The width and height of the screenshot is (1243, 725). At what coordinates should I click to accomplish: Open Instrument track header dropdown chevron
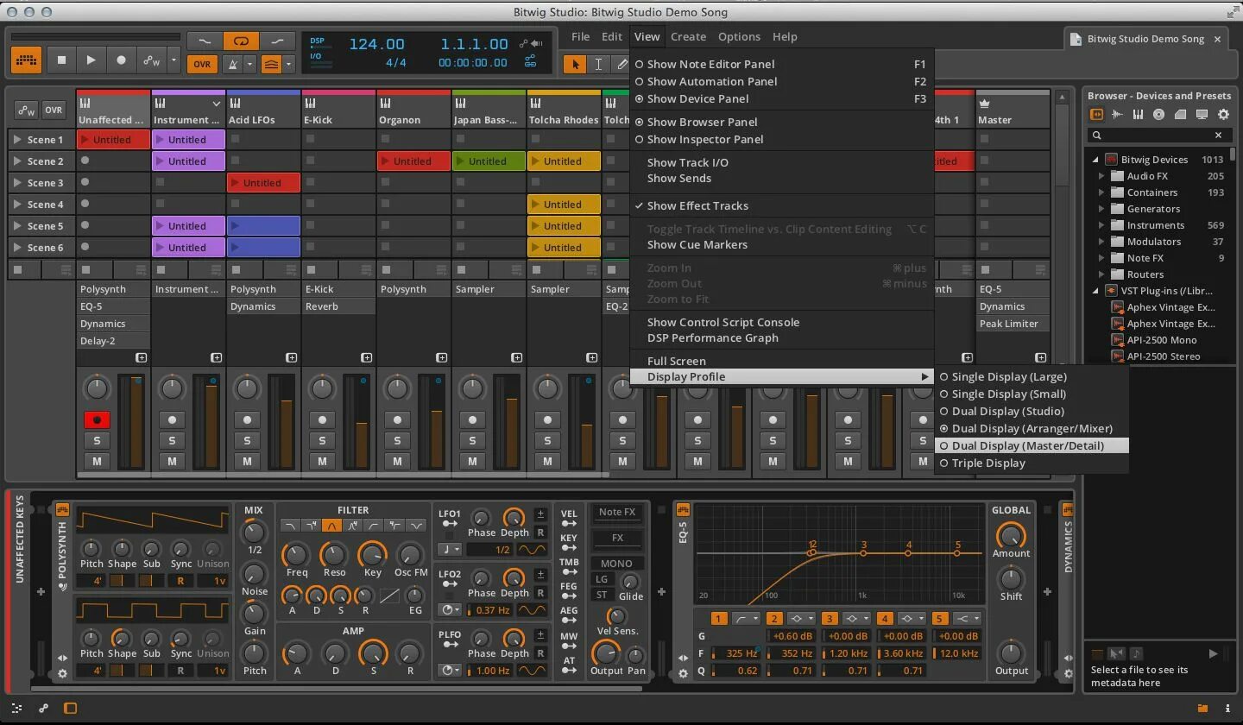[x=216, y=104]
